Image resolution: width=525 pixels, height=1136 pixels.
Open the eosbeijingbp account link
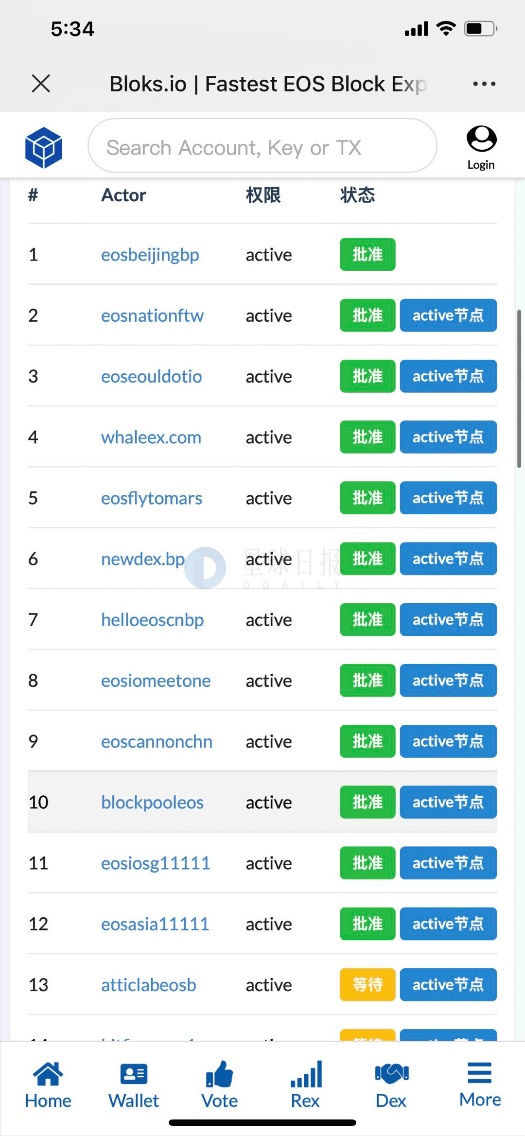pyautogui.click(x=150, y=255)
